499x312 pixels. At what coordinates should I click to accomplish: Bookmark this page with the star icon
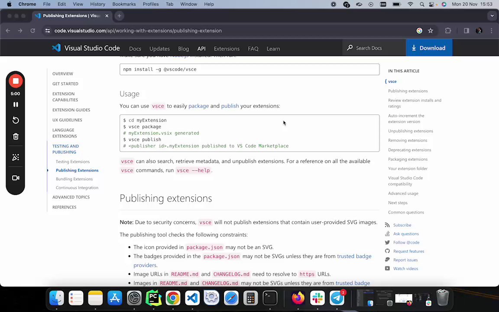click(430, 31)
